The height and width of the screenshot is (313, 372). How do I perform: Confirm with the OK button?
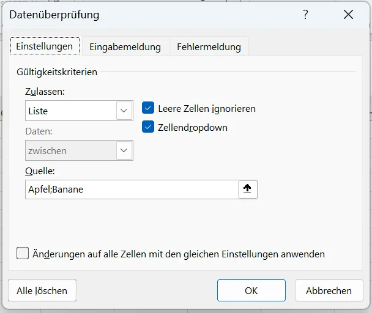pos(251,290)
